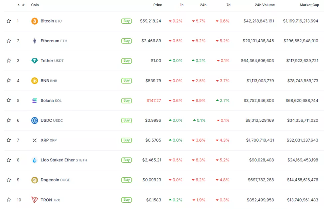This screenshot has width=324, height=210.
Task: Star TRON as a favorite
Action: (x=9, y=200)
